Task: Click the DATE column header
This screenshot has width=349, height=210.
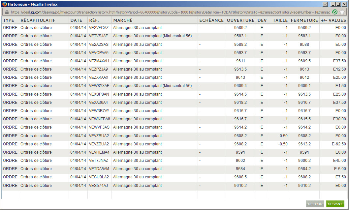Action: [x=76, y=20]
